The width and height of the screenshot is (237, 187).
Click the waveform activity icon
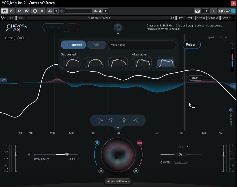(x=214, y=11)
